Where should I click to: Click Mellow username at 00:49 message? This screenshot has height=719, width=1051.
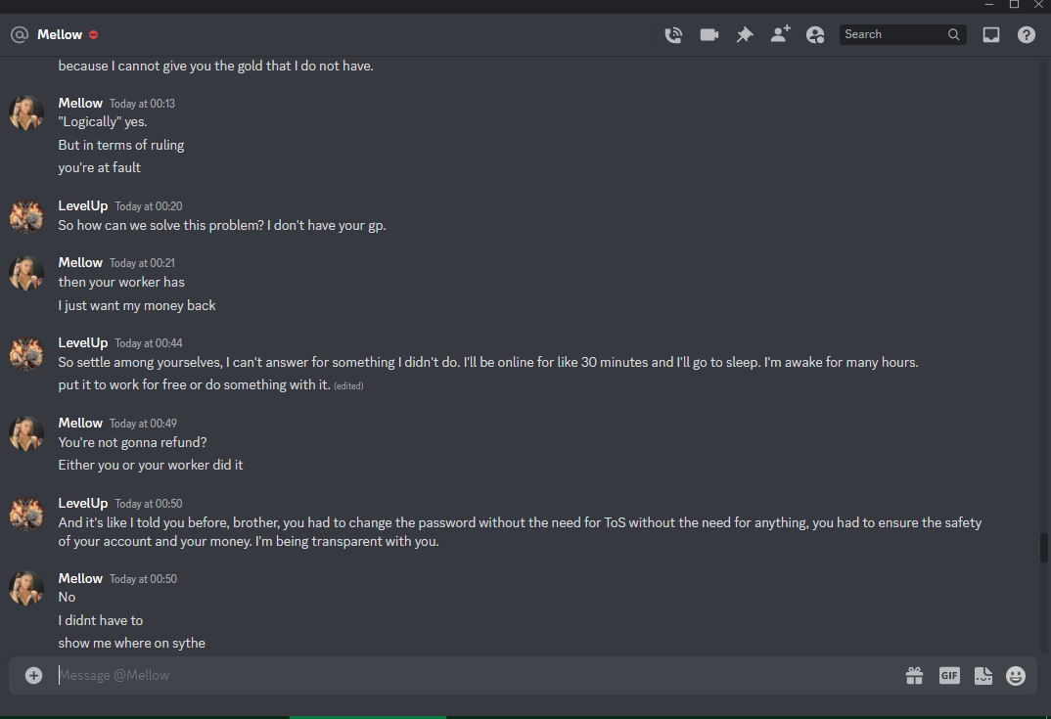(x=80, y=423)
